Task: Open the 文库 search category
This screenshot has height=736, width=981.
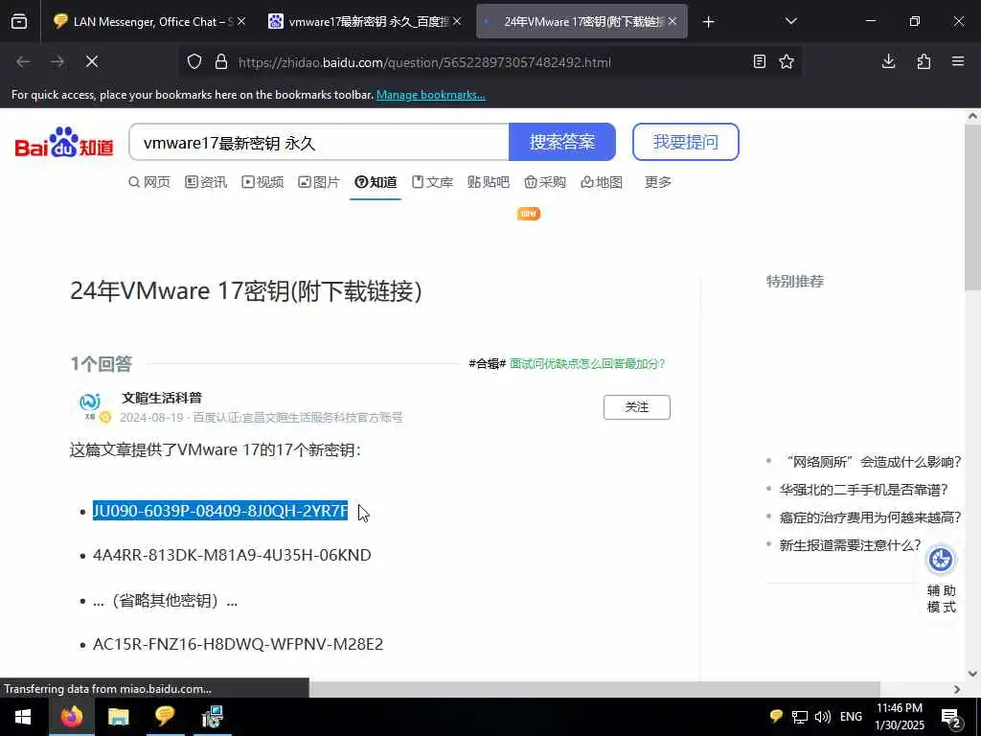Action: point(432,182)
